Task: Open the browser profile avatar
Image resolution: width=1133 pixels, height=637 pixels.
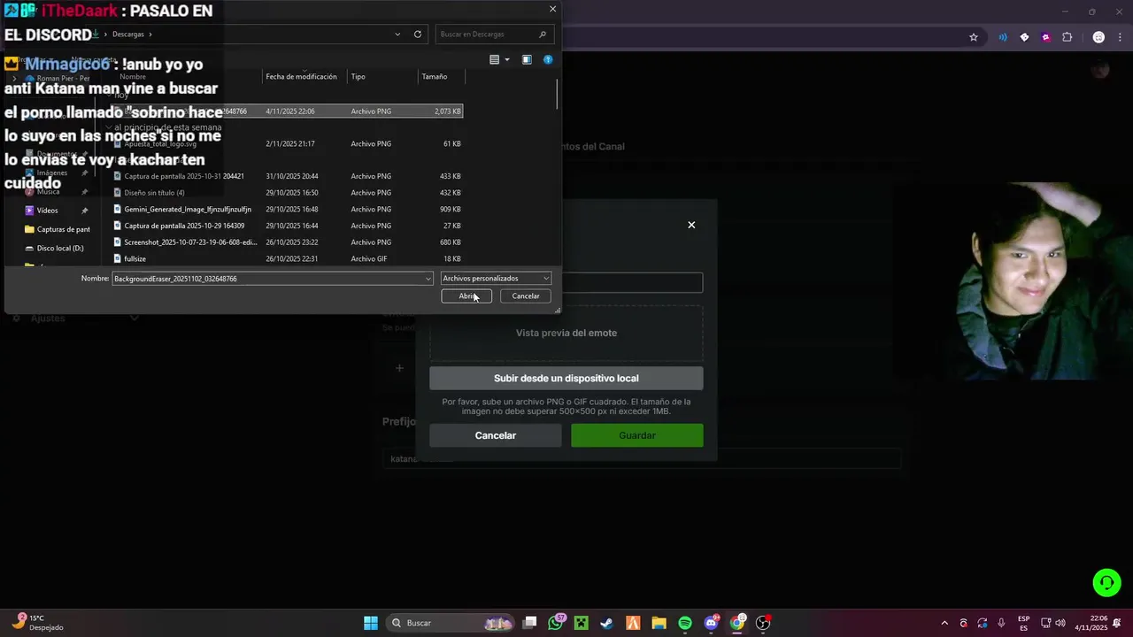Action: 1098,37
